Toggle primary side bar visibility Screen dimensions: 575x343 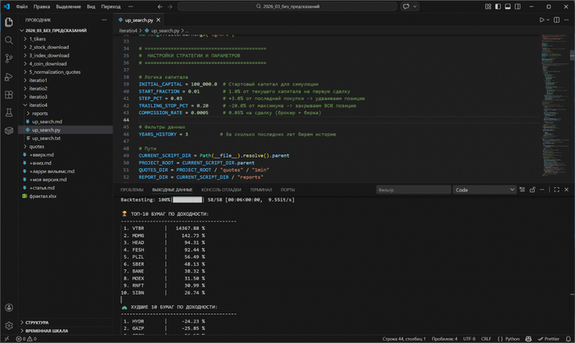pos(498,7)
